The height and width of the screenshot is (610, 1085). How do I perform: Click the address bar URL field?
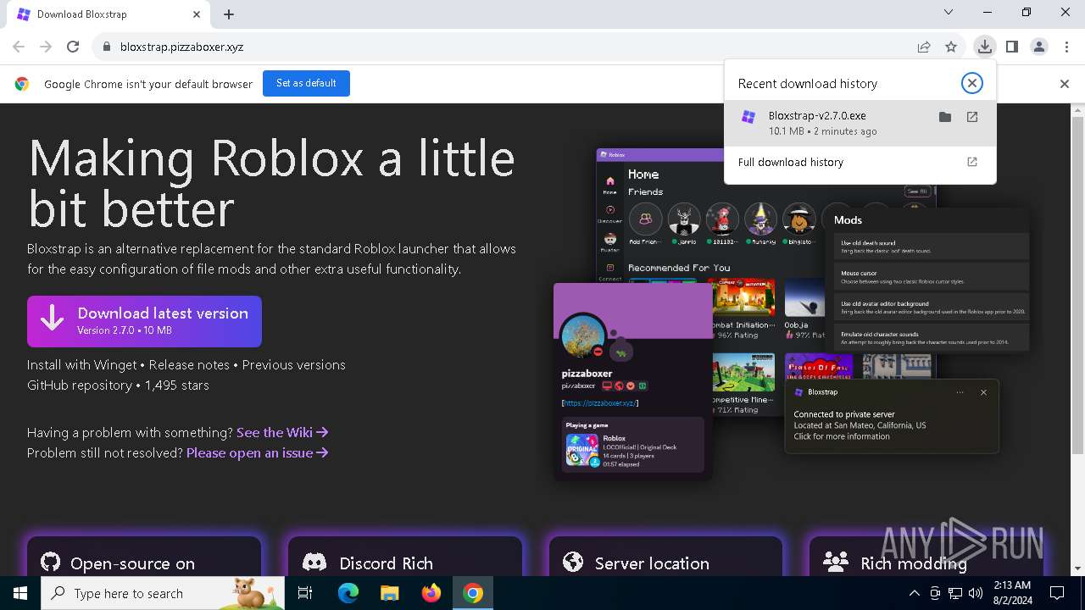tap(509, 47)
